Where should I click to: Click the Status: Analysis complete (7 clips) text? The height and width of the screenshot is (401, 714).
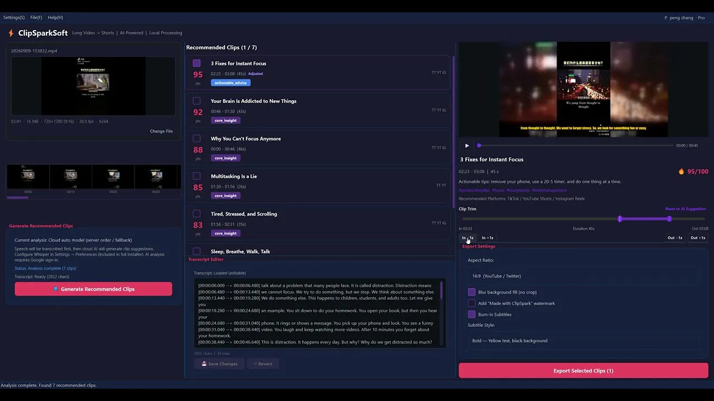(45, 268)
